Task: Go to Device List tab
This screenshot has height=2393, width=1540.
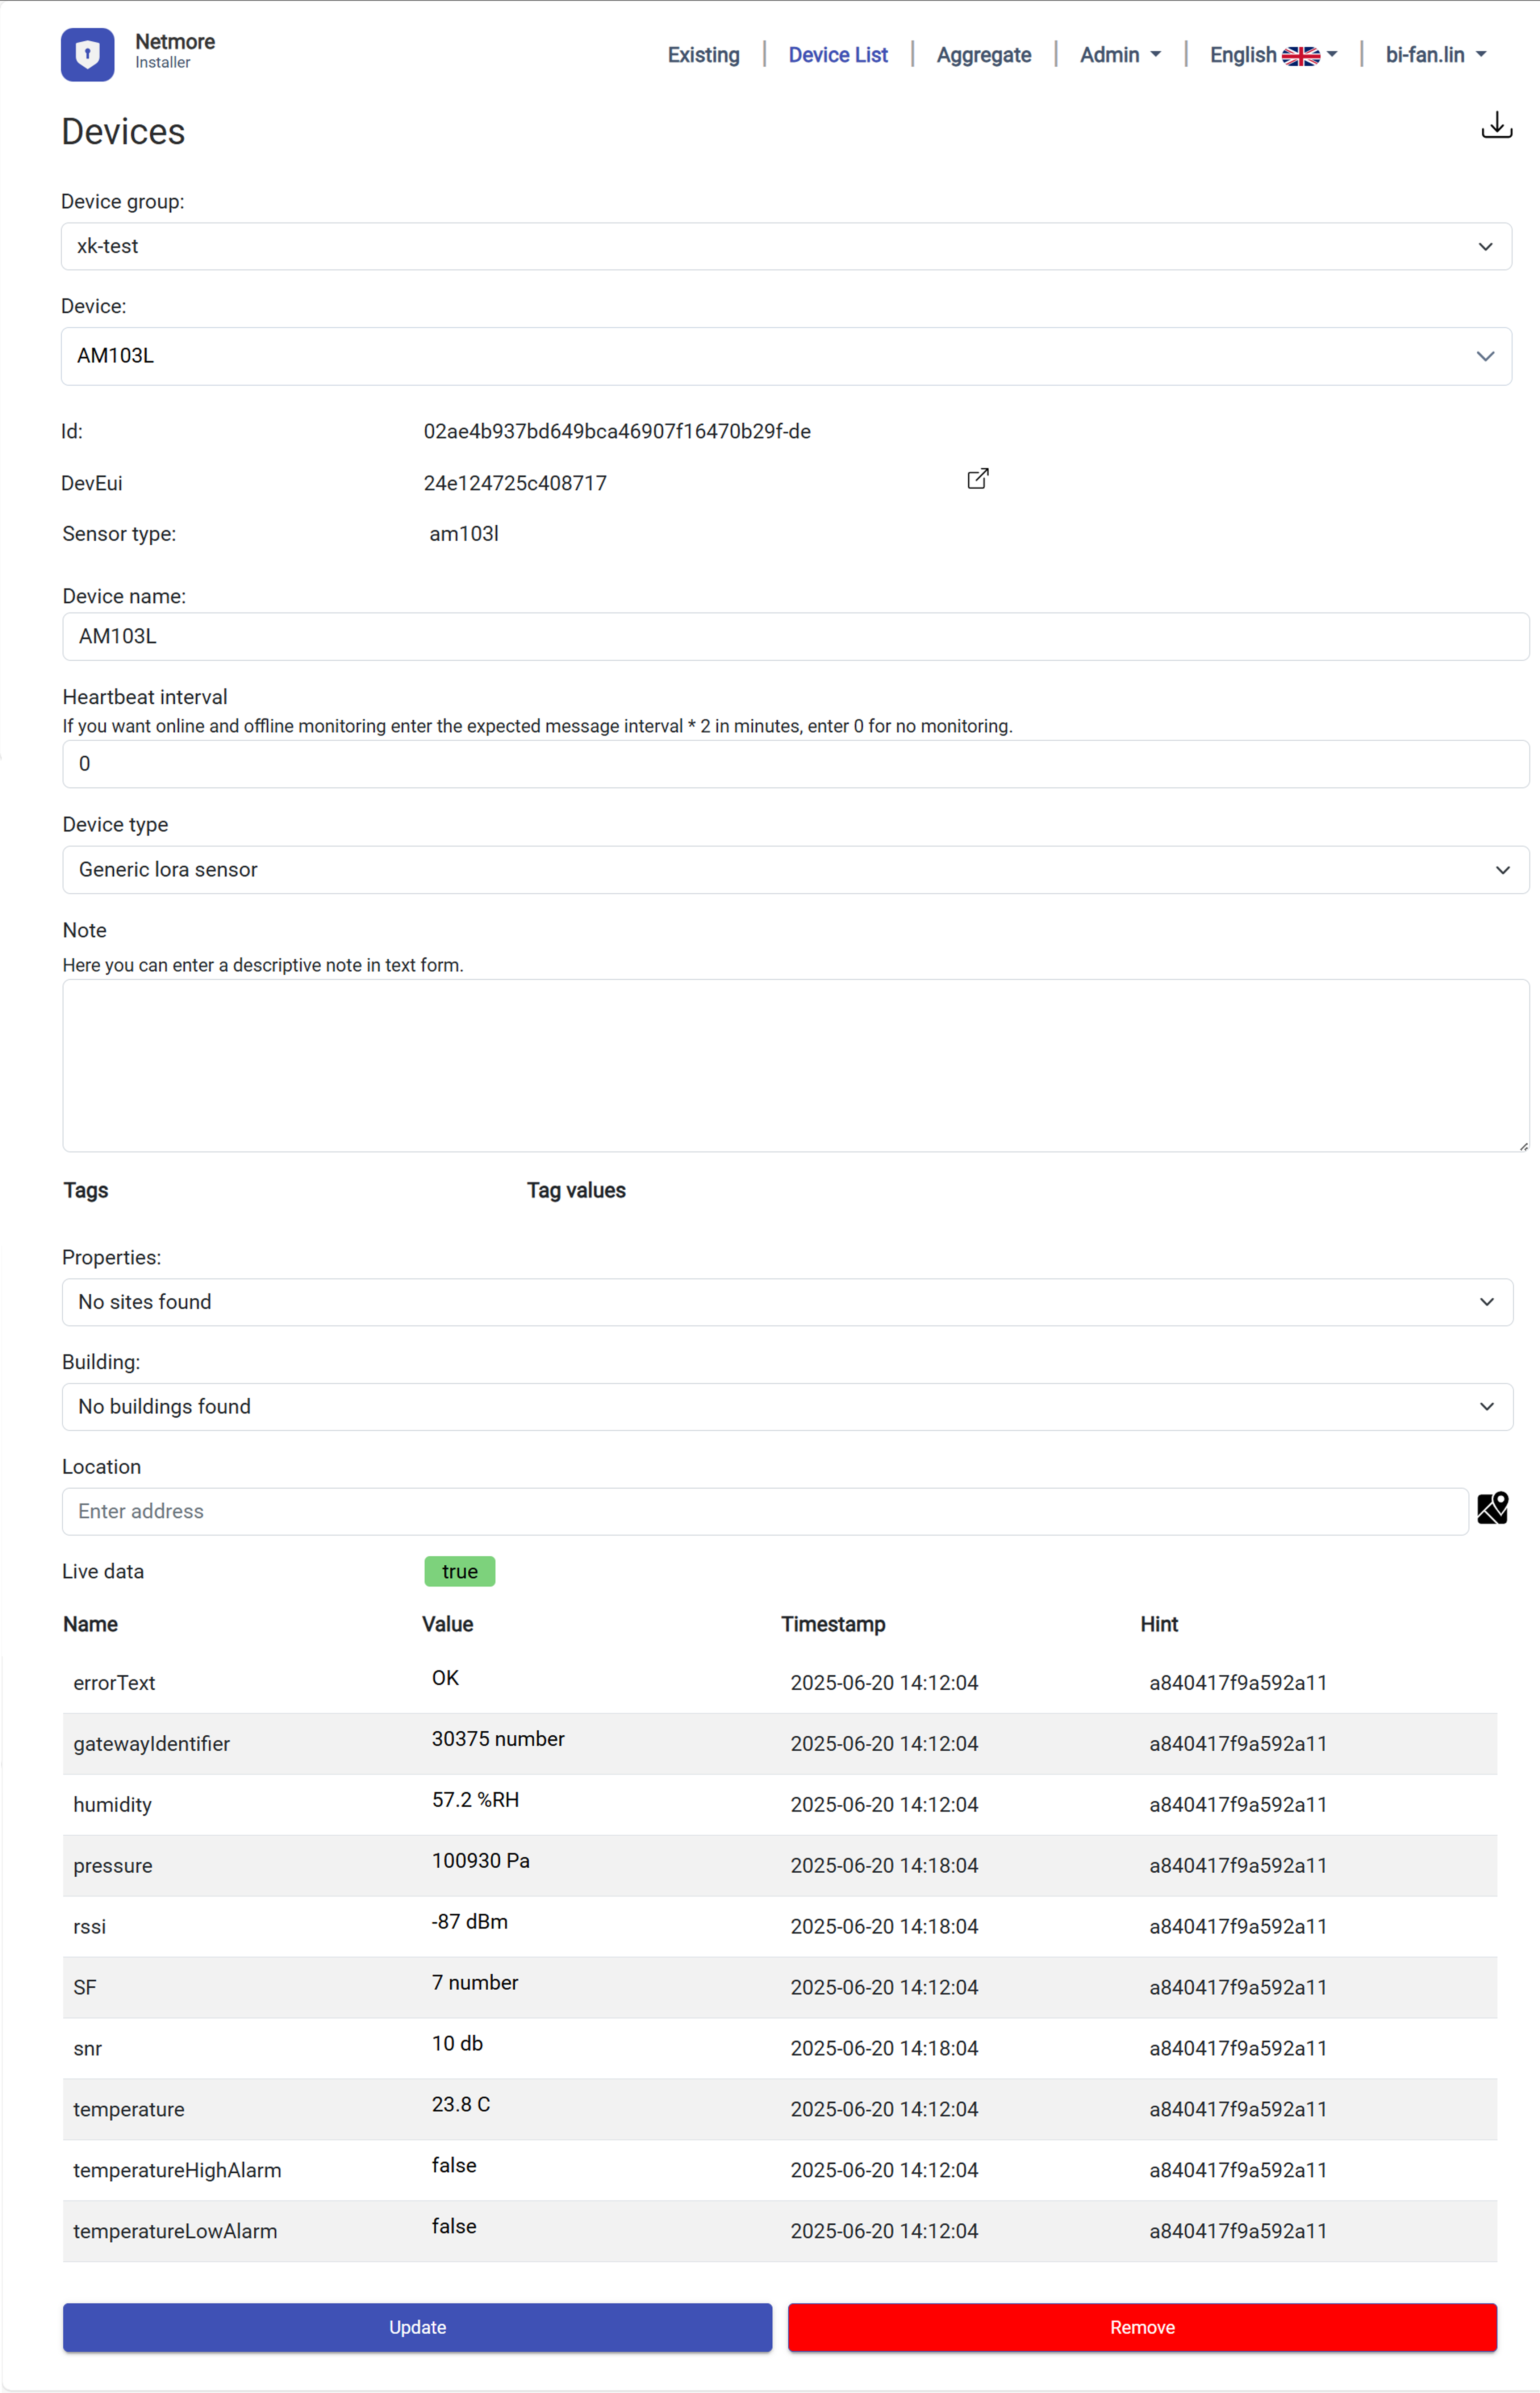Action: 838,55
